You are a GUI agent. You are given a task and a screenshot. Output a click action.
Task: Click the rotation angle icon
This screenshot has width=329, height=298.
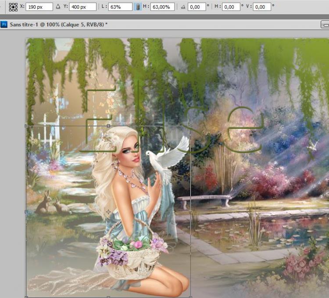183,7
